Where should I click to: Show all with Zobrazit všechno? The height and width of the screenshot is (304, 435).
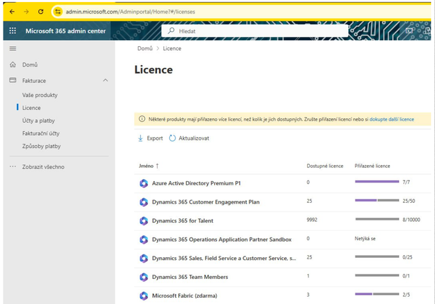point(43,167)
